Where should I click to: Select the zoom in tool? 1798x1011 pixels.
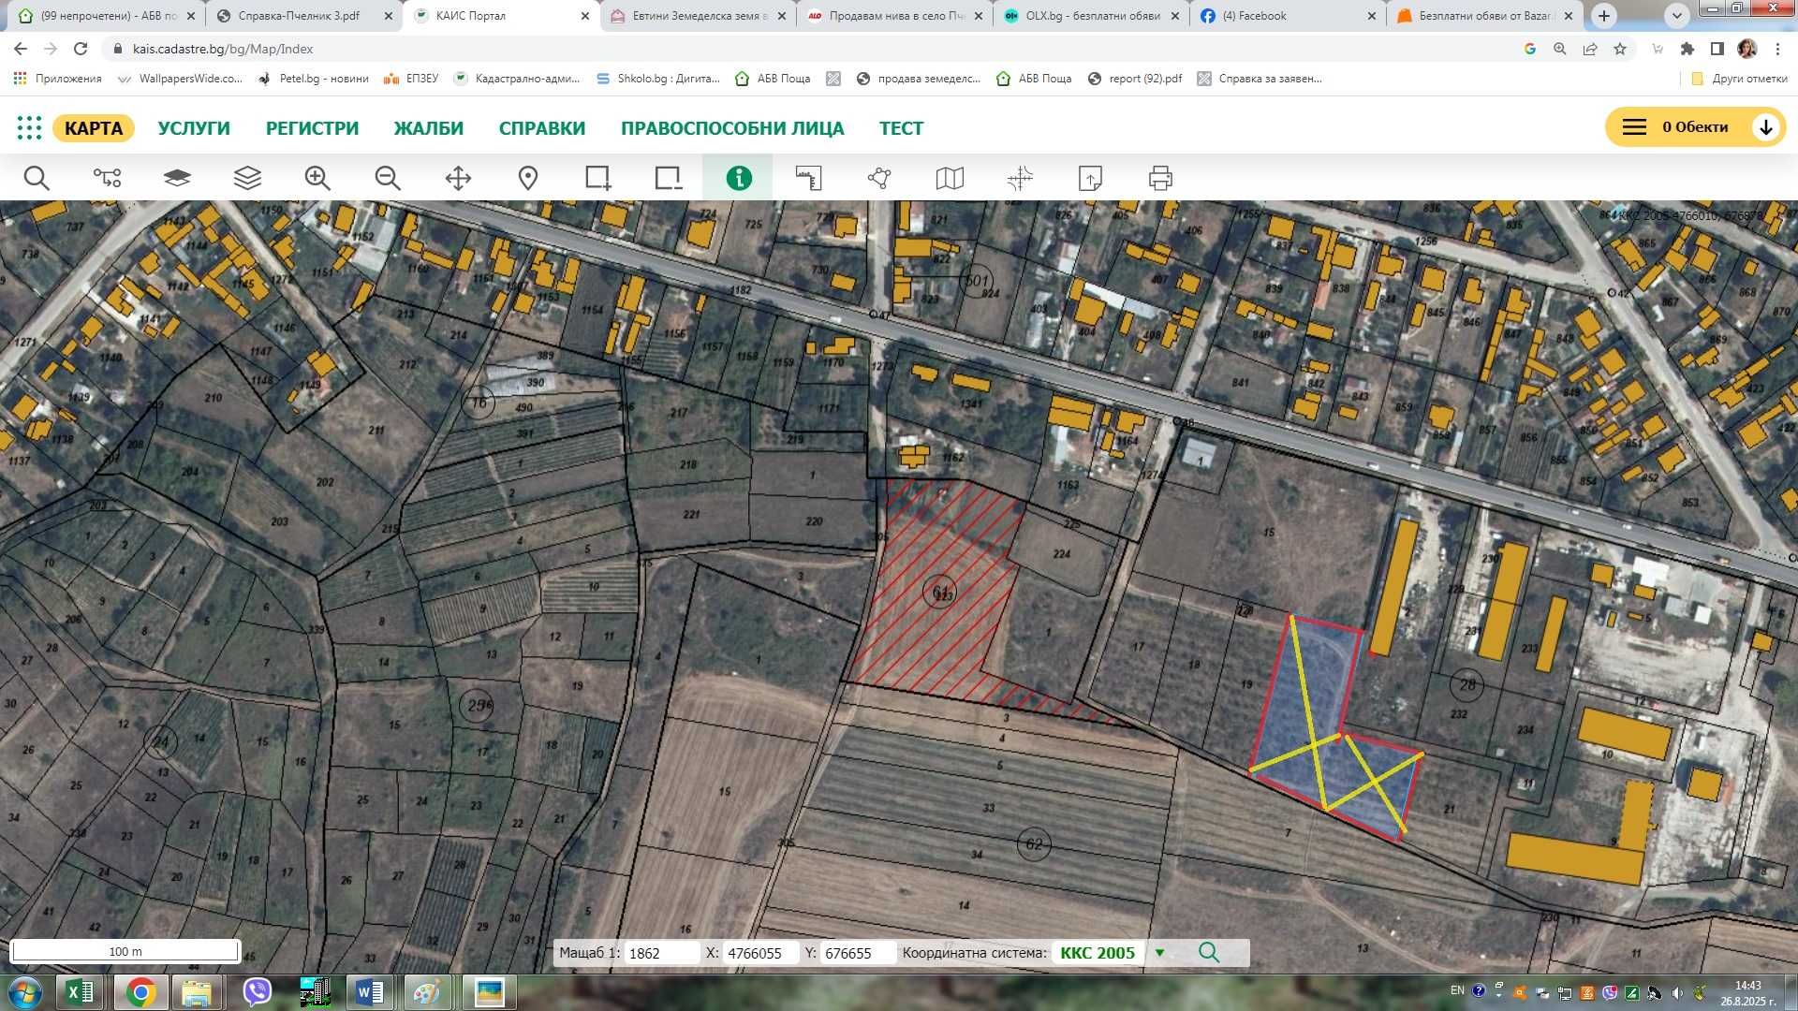(x=317, y=178)
